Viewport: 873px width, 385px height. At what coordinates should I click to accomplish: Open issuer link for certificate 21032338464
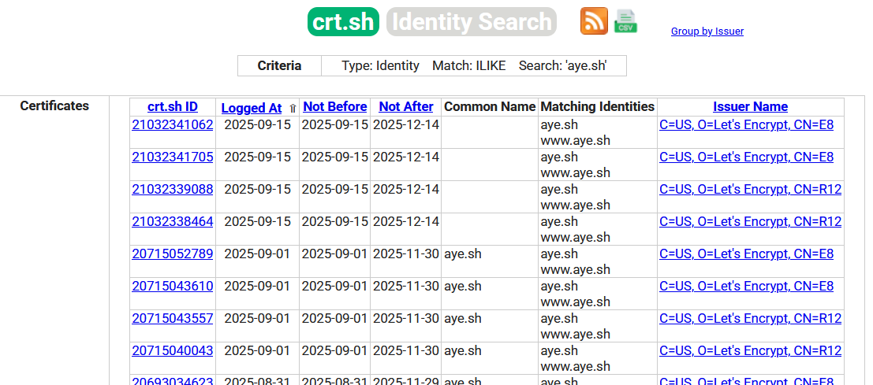click(x=751, y=222)
